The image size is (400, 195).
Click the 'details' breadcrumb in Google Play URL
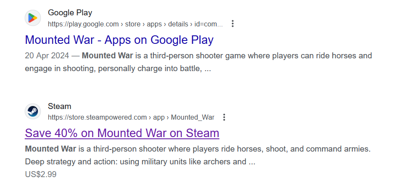pos(178,24)
